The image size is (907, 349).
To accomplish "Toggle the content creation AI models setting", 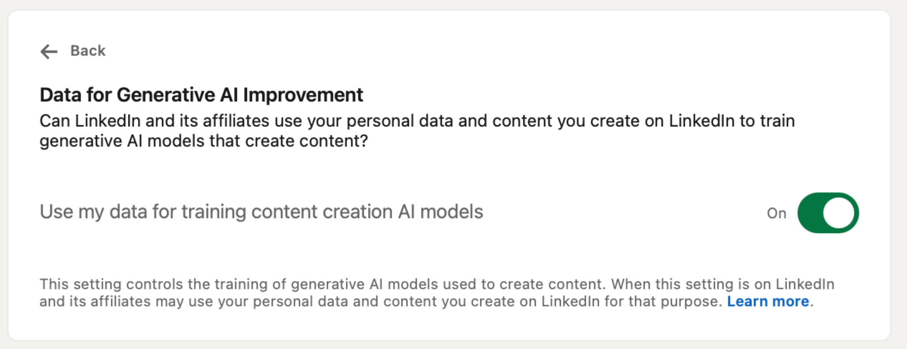I will coord(827,212).
